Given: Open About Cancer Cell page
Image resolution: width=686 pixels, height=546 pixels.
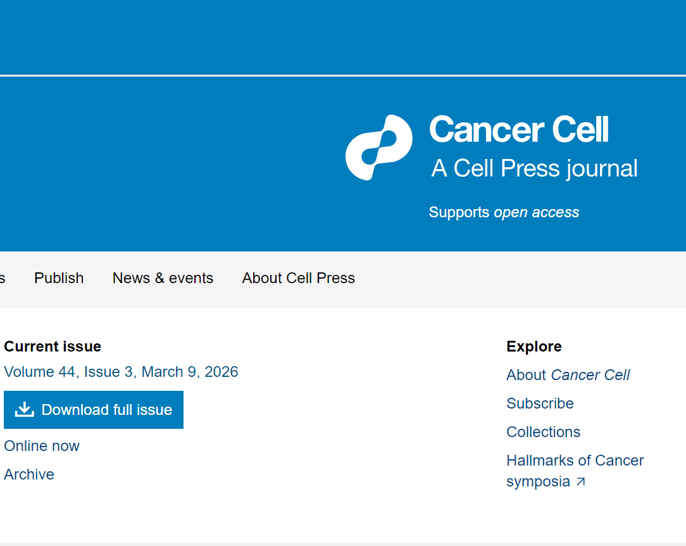Looking at the screenshot, I should [x=568, y=375].
